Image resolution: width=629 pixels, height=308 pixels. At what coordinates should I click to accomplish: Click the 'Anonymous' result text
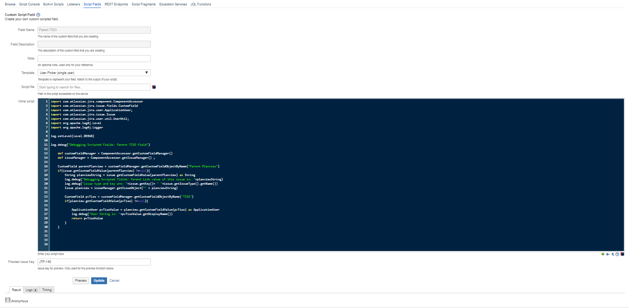click(x=20, y=301)
